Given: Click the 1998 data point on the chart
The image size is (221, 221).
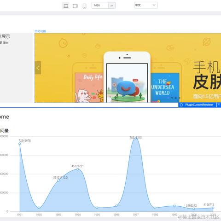Looking at the screenshot, I should point(155,208).
